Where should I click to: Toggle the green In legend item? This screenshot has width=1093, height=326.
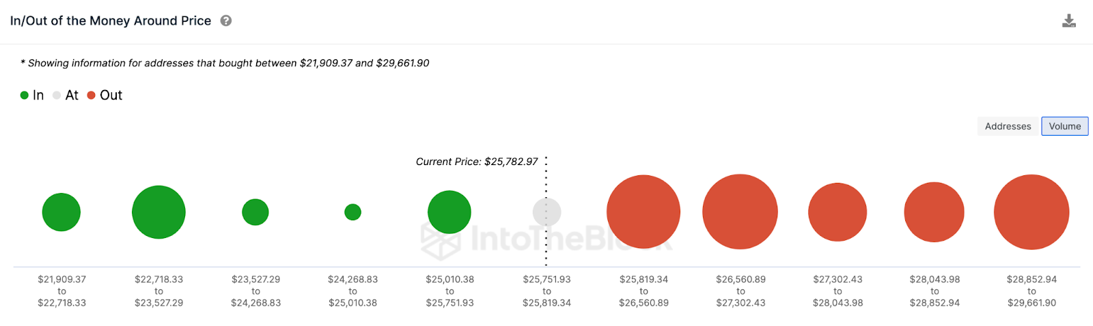click(x=32, y=95)
